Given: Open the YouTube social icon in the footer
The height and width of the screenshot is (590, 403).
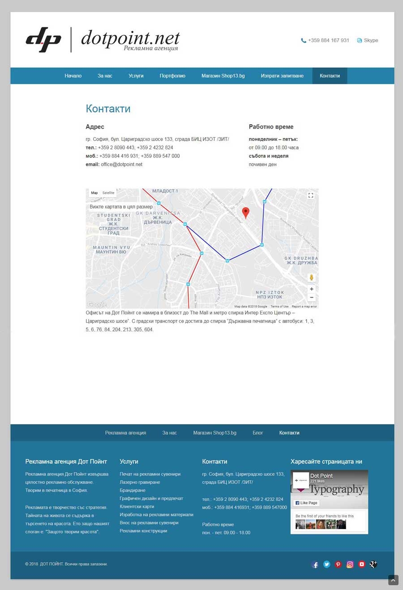Looking at the screenshot, I should (x=362, y=564).
